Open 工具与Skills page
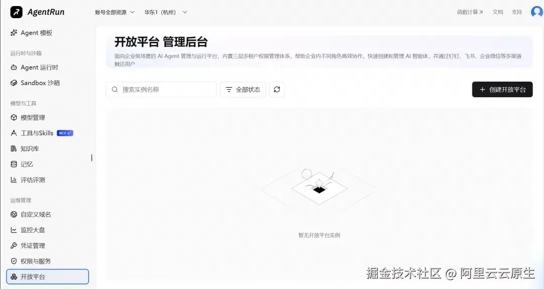Screen dimensions: 544x289 47,133
